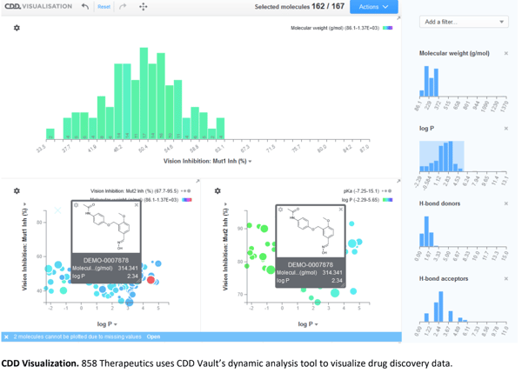The height and width of the screenshot is (373, 522).
Task: Click the log P filter selected range
Action: (442, 156)
